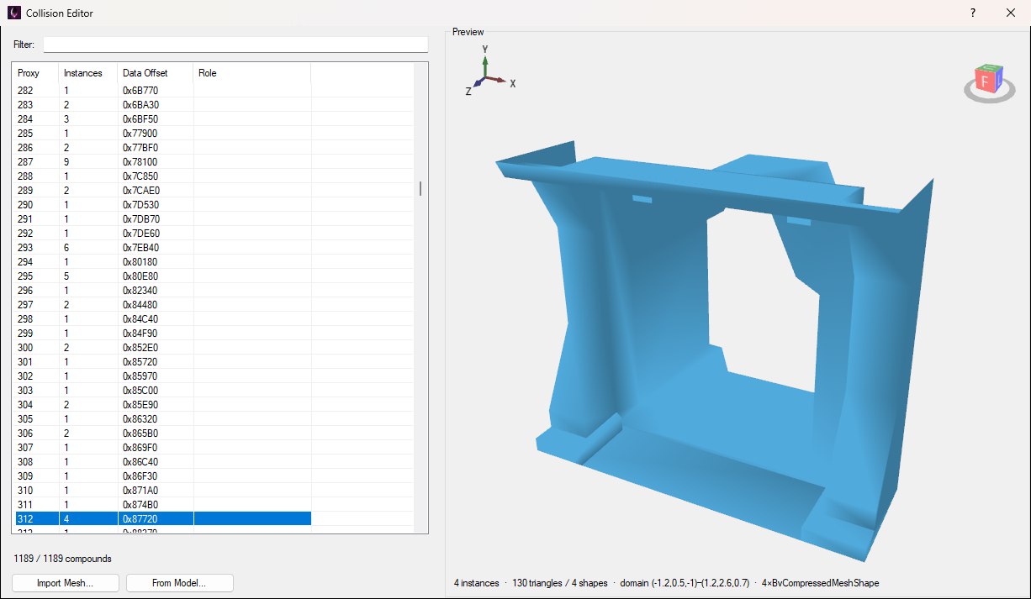Select proxy row 305
Image resolution: width=1031 pixels, height=599 pixels.
tap(163, 418)
